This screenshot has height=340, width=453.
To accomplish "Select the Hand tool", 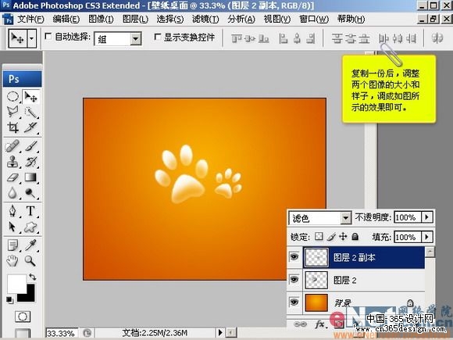I will coord(12,261).
